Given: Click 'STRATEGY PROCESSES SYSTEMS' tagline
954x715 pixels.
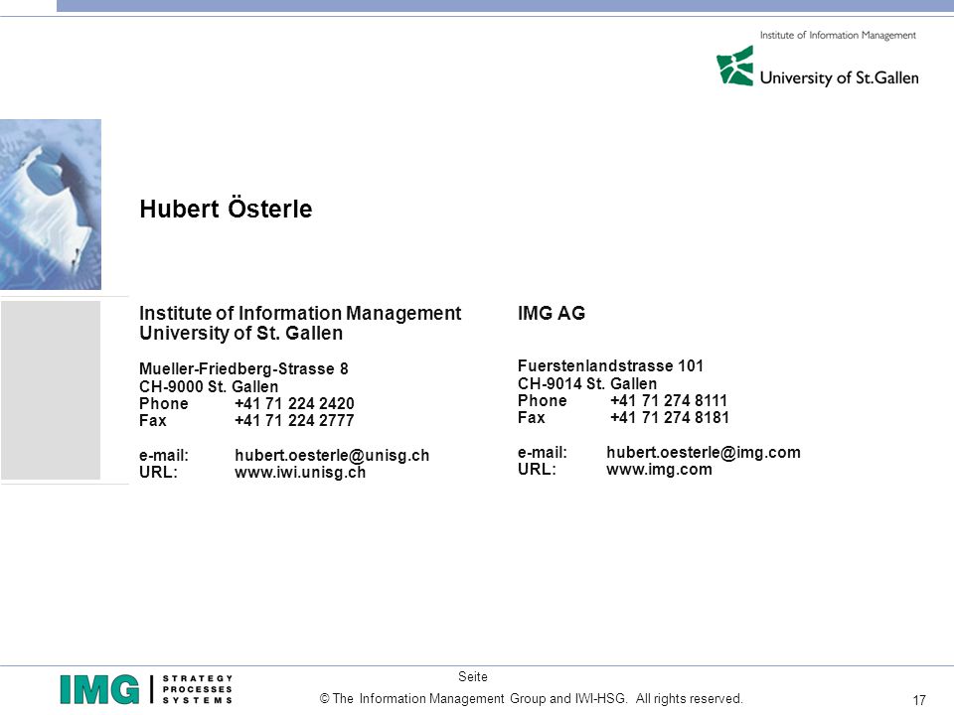Looking at the screenshot, I should (197, 689).
